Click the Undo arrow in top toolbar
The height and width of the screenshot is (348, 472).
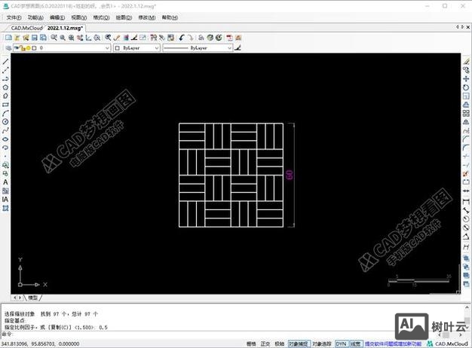click(x=182, y=37)
